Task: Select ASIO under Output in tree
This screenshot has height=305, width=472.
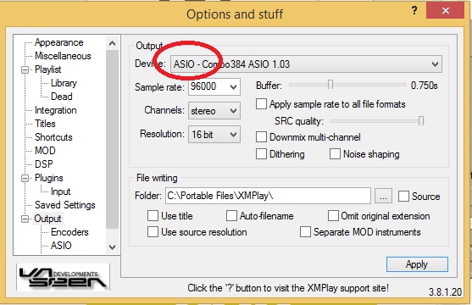Action: coord(61,246)
